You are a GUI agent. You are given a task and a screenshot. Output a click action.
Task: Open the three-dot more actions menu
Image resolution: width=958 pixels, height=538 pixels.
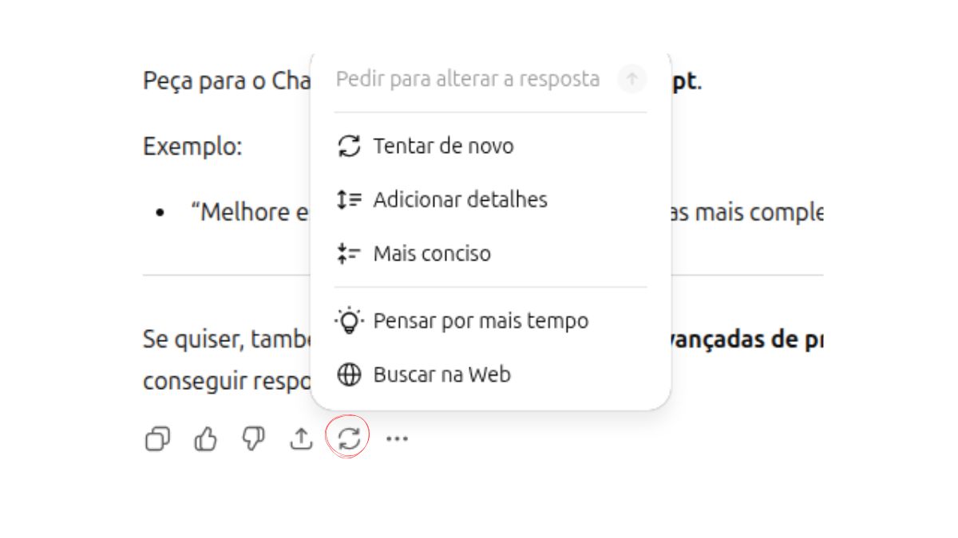point(397,438)
